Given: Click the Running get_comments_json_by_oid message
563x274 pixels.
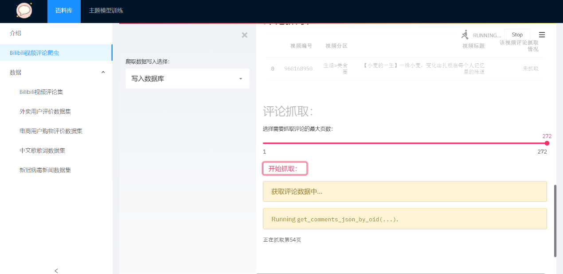Looking at the screenshot, I should pyautogui.click(x=405, y=219).
